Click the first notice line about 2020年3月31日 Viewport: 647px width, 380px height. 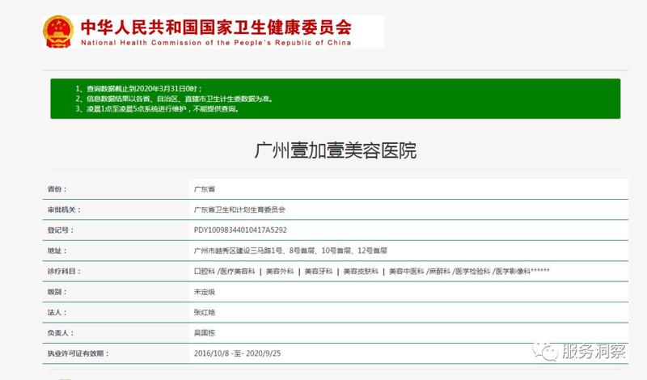pyautogui.click(x=138, y=87)
